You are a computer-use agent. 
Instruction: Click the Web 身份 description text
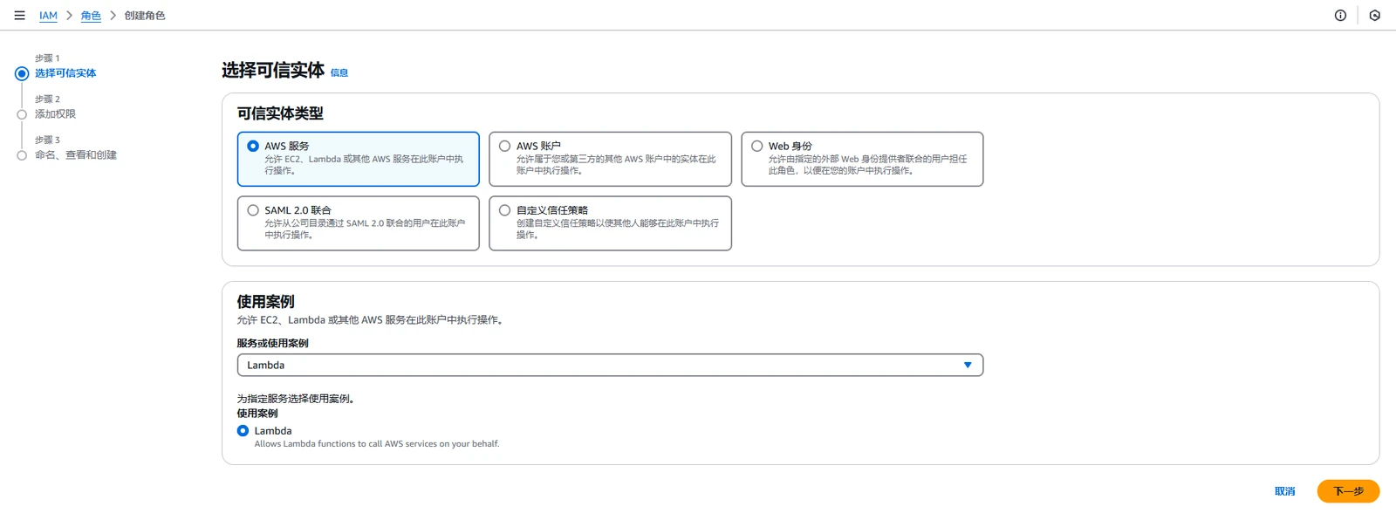tap(867, 165)
